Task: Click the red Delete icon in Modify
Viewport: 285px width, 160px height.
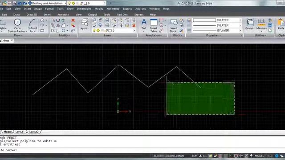Action: click(x=73, y=20)
